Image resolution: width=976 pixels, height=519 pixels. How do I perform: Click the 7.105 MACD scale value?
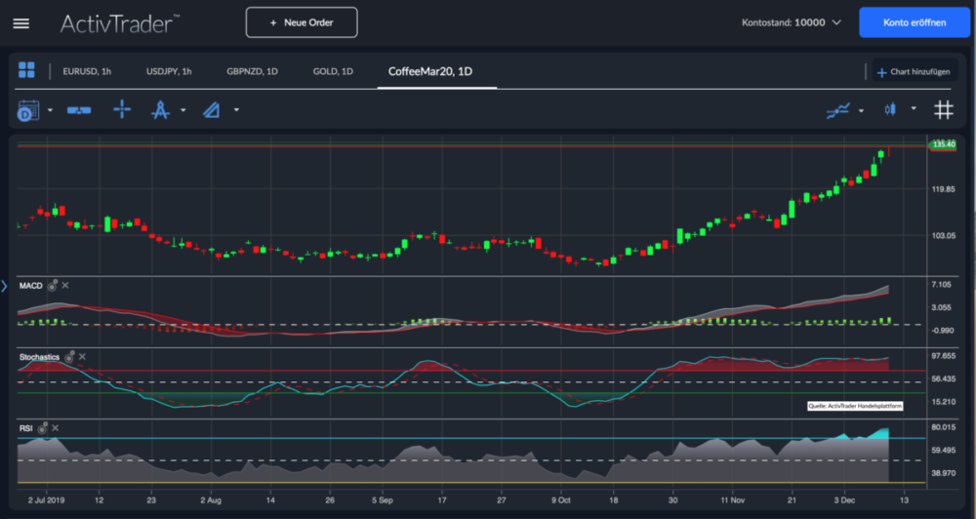click(x=943, y=285)
